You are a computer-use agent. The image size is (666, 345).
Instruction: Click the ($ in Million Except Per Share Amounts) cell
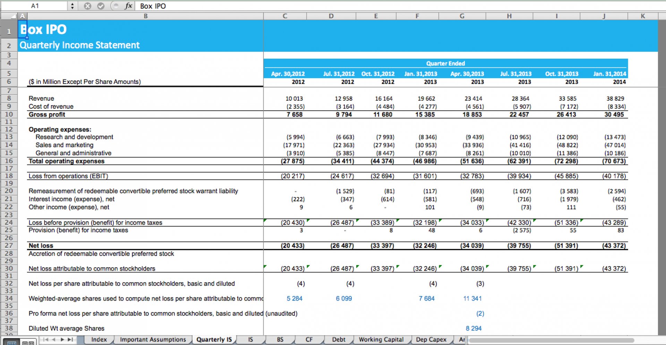tap(85, 82)
